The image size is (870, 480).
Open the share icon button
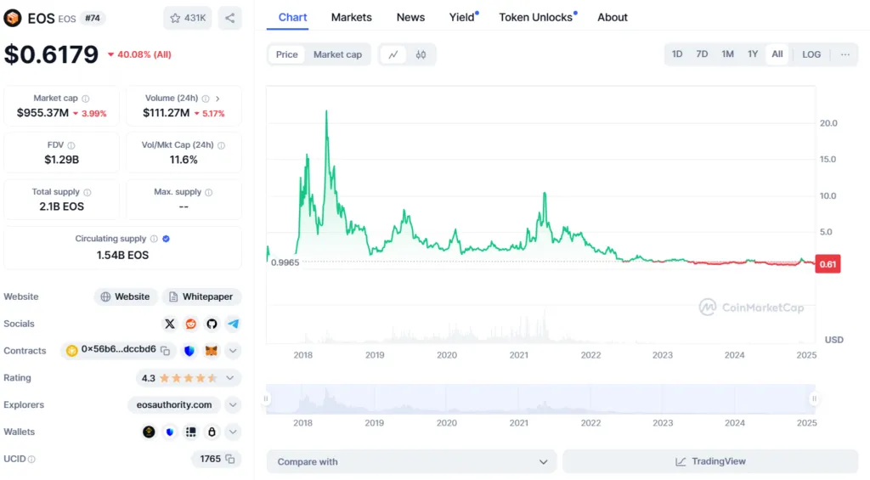pyautogui.click(x=229, y=19)
